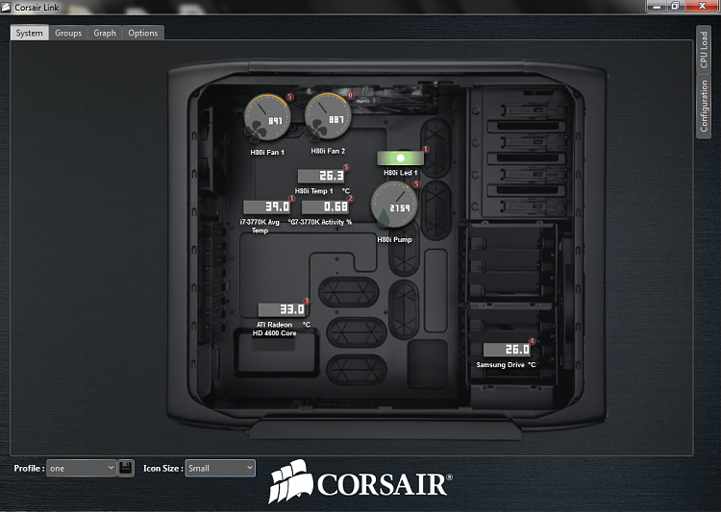Click the Samsung Drive label
Screen dimensions: 721x512
click(500, 364)
